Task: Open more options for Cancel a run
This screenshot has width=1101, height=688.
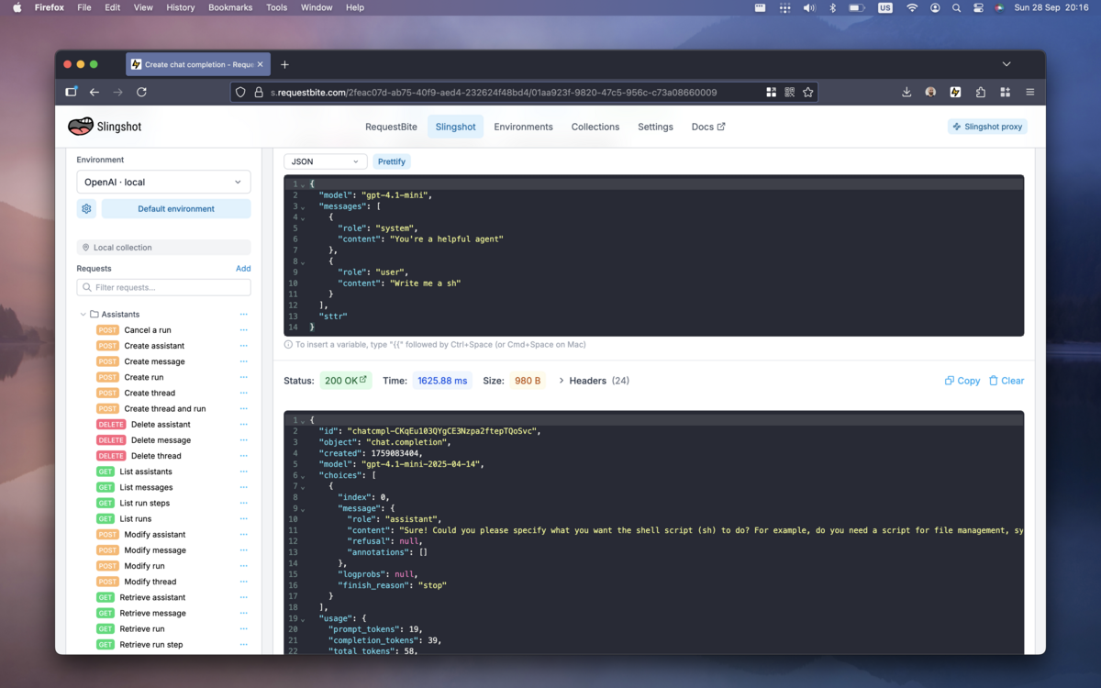Action: coord(243,330)
